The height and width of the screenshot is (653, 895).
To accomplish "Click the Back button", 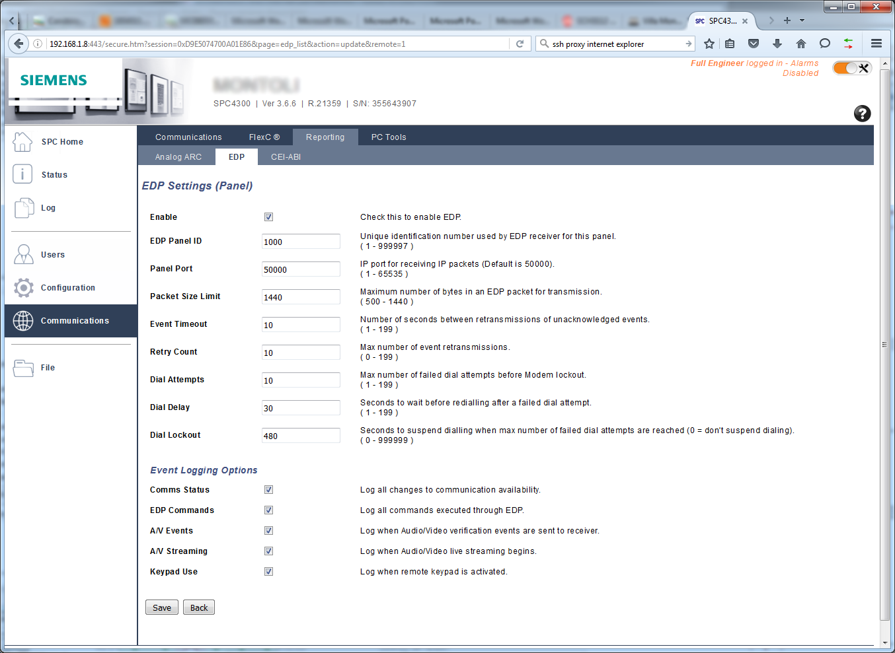I will pyautogui.click(x=199, y=607).
